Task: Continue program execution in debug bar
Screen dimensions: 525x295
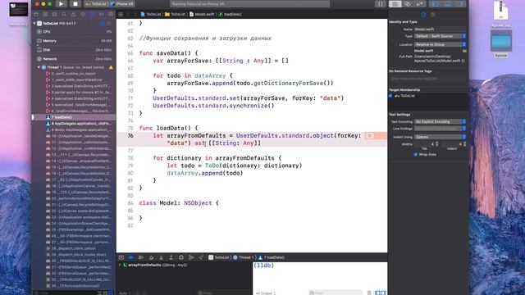Action: click(x=141, y=257)
